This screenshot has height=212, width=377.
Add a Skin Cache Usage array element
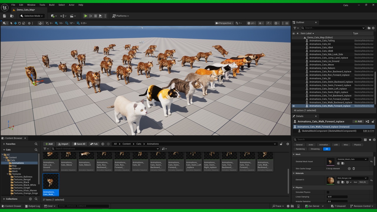349,169
